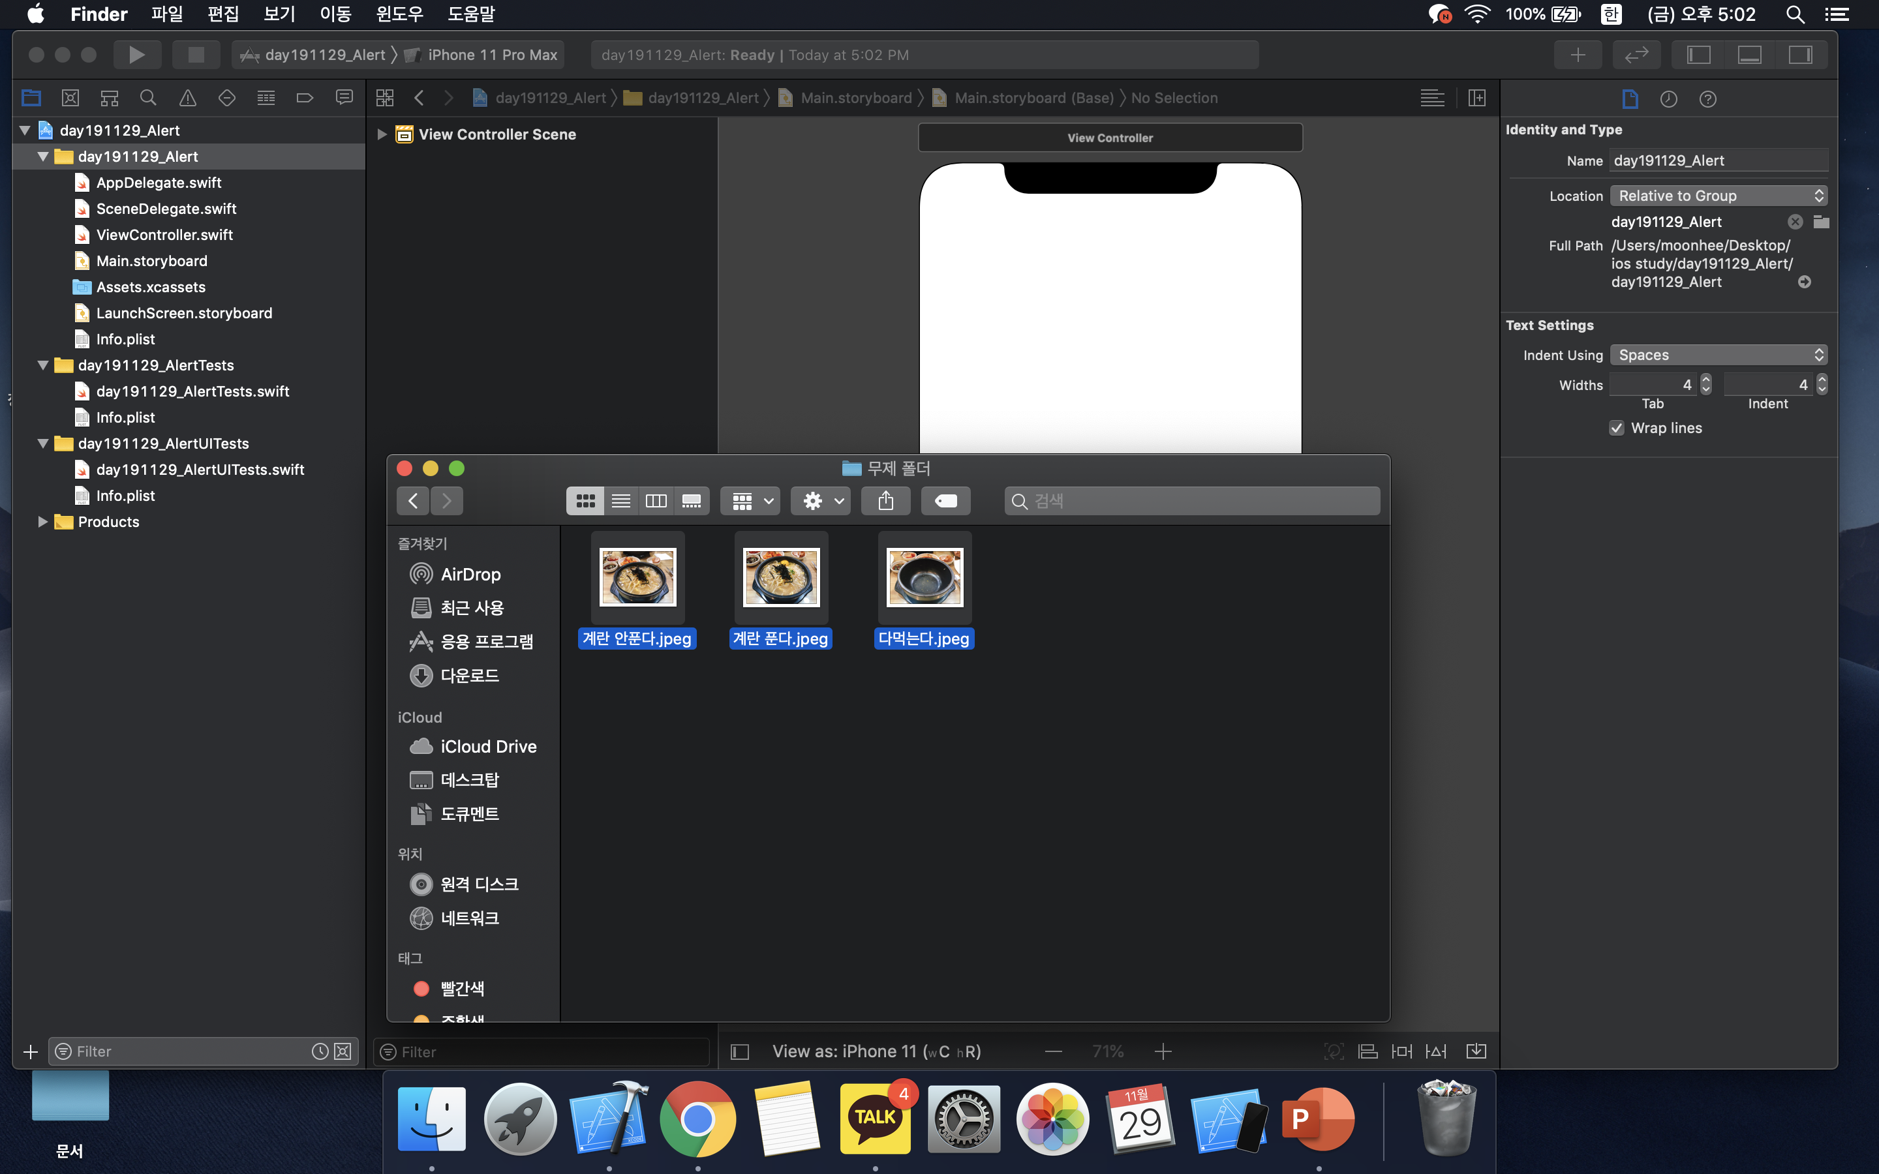Open the 편집 menu in the menu bar
Screen dimensions: 1879x1174
coord(223,14)
